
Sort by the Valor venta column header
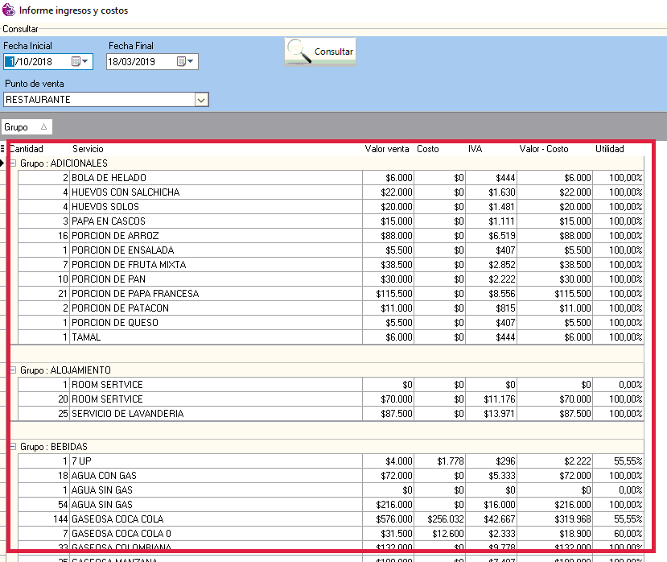pos(387,149)
